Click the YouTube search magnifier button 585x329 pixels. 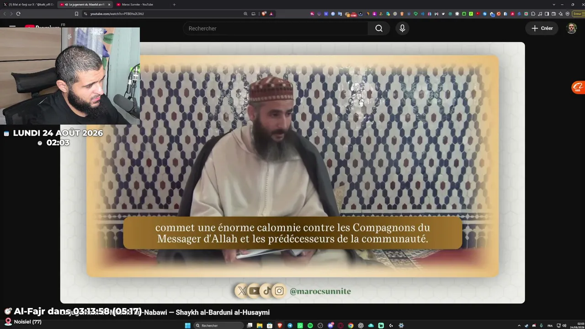pyautogui.click(x=379, y=28)
